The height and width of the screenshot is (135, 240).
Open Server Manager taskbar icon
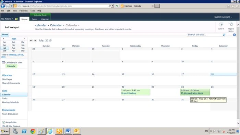(x=15, y=131)
